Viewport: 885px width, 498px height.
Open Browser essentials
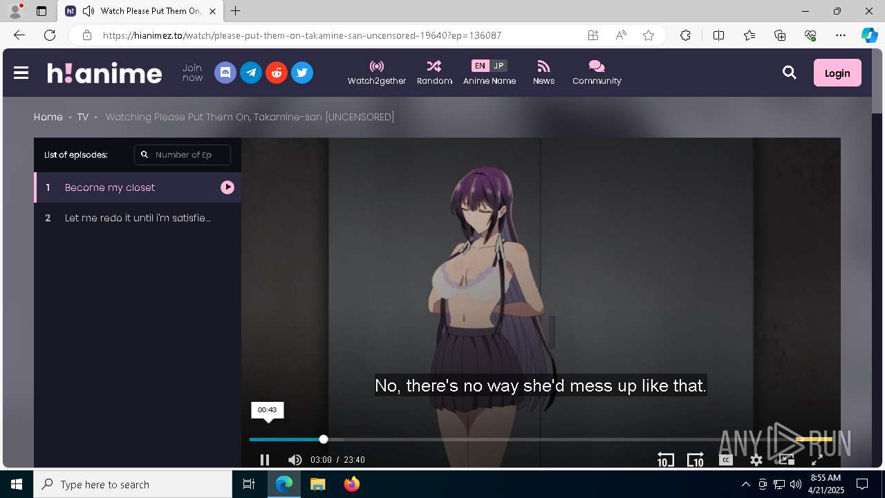tap(810, 35)
